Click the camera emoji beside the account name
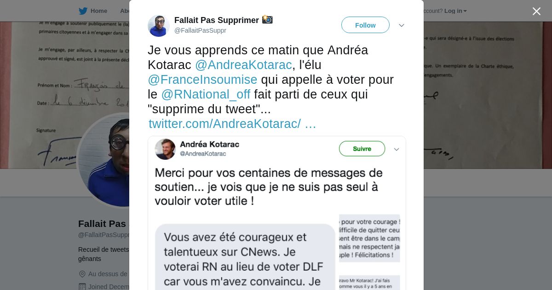Viewport: 552px width, 290px height. coord(267,20)
